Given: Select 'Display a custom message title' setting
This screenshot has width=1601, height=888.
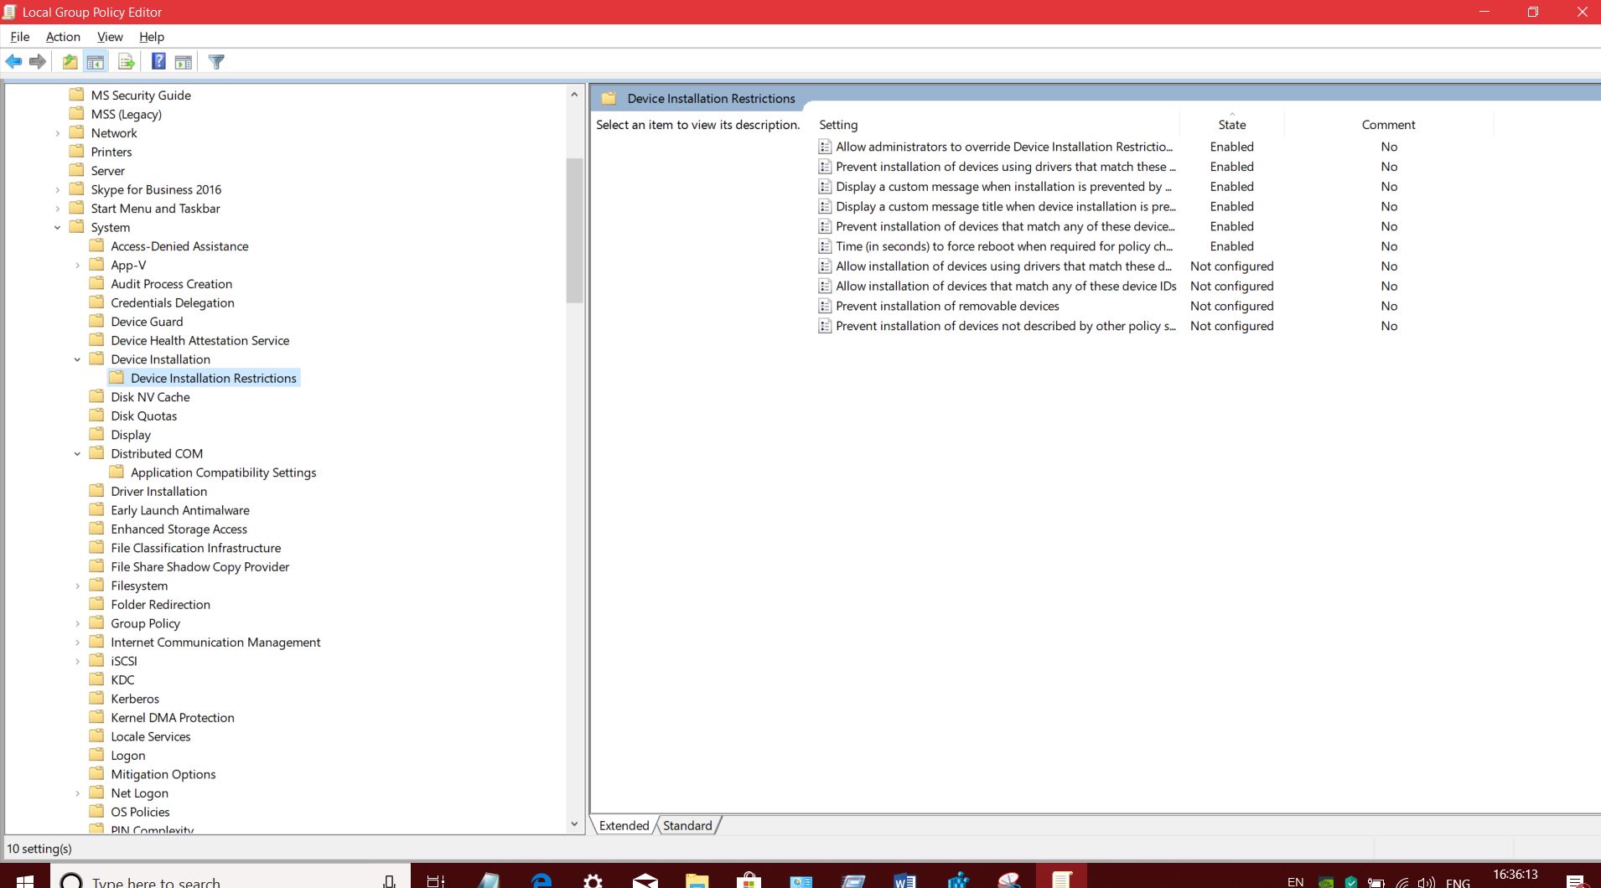Looking at the screenshot, I should pos(1006,206).
